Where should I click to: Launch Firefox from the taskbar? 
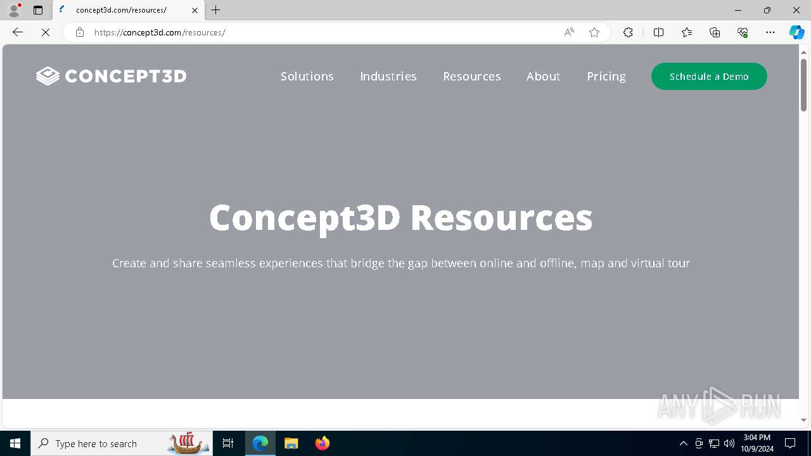(322, 443)
